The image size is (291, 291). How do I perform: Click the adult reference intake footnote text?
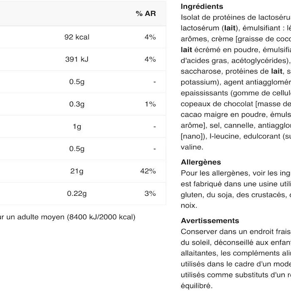click(x=67, y=217)
